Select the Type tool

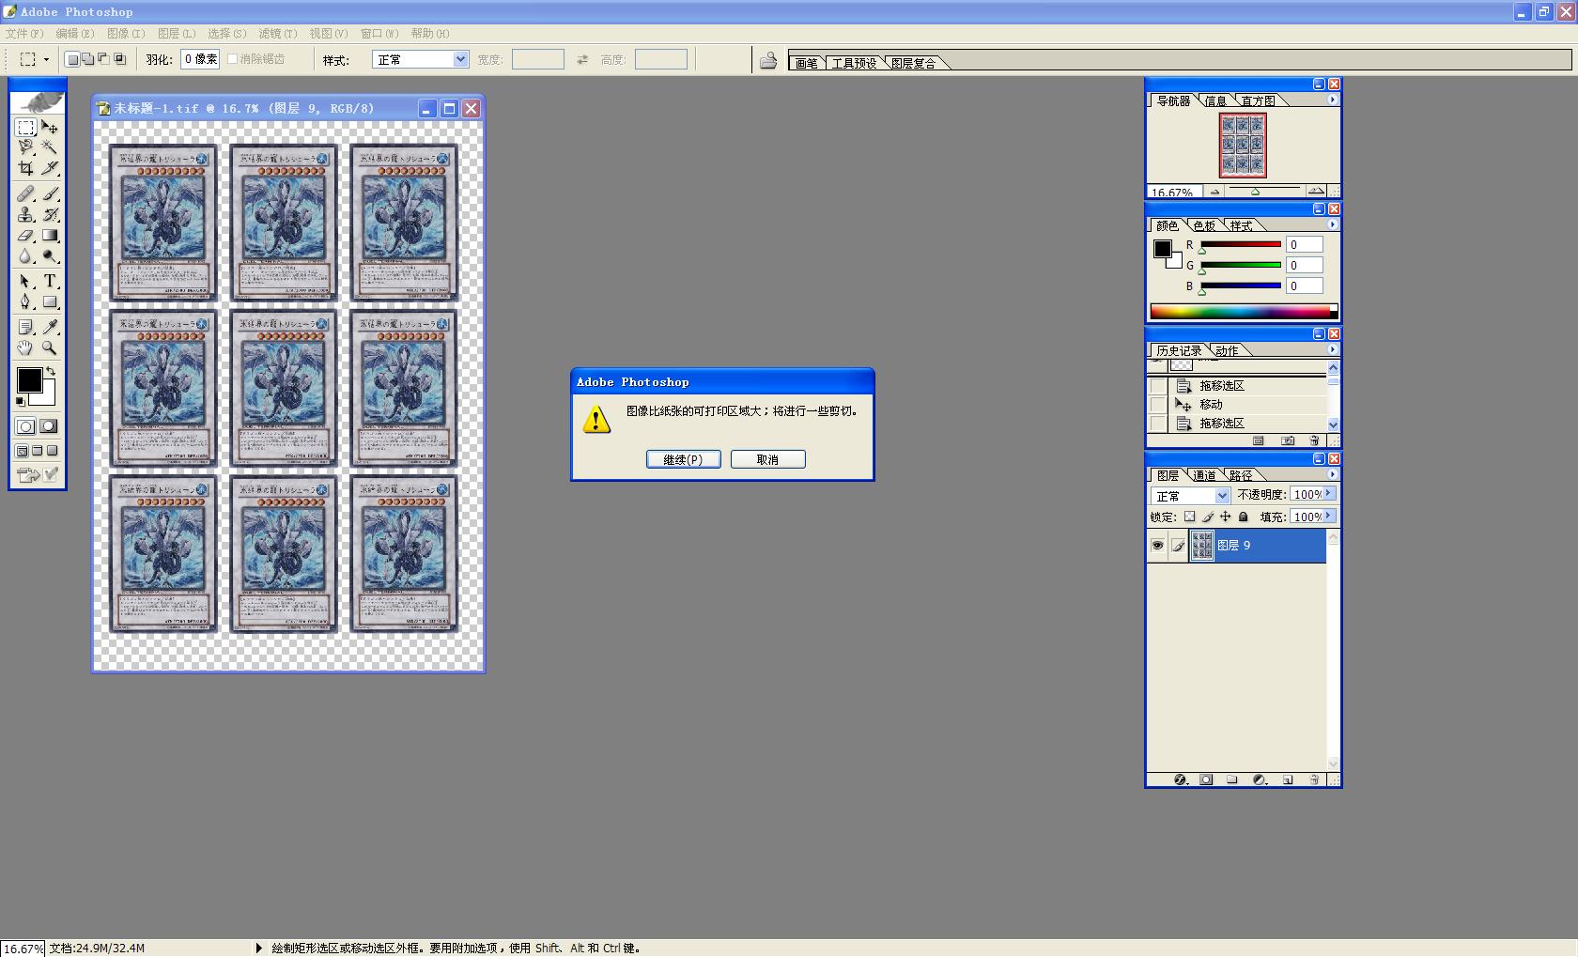(50, 281)
